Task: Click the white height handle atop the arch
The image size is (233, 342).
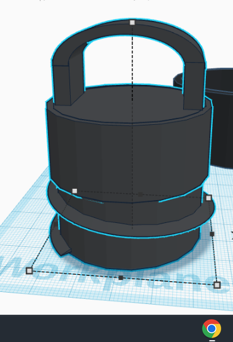Action: 132,22
